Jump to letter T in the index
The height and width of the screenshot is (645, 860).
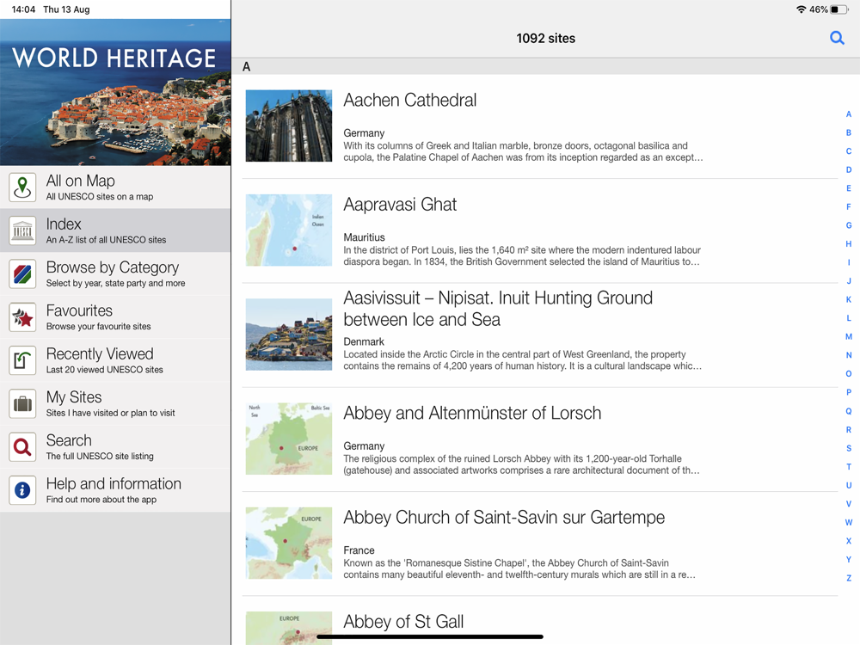pyautogui.click(x=849, y=467)
